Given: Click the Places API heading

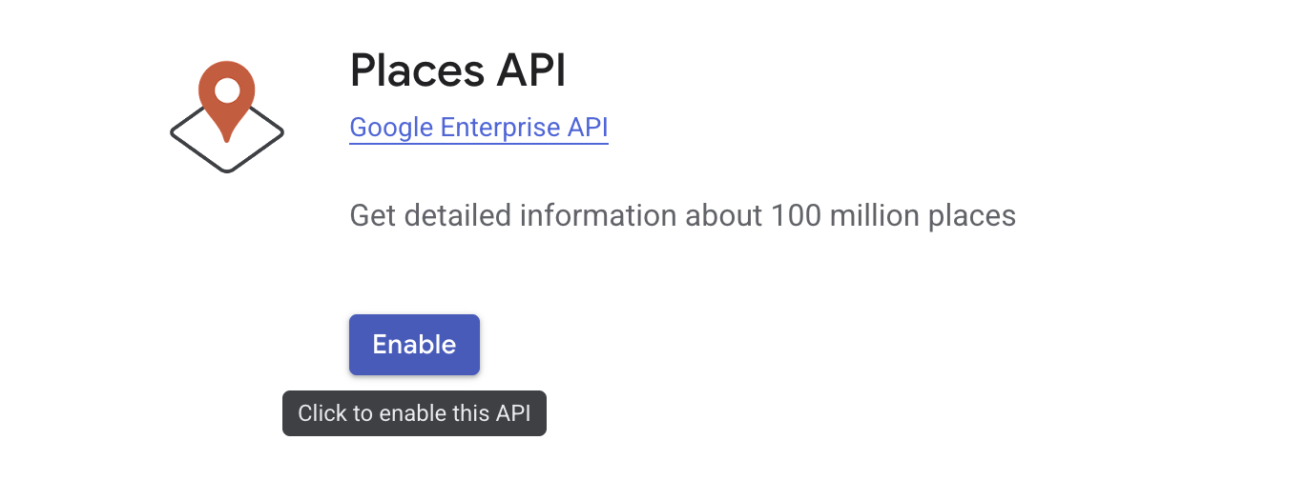Looking at the screenshot, I should [x=458, y=70].
